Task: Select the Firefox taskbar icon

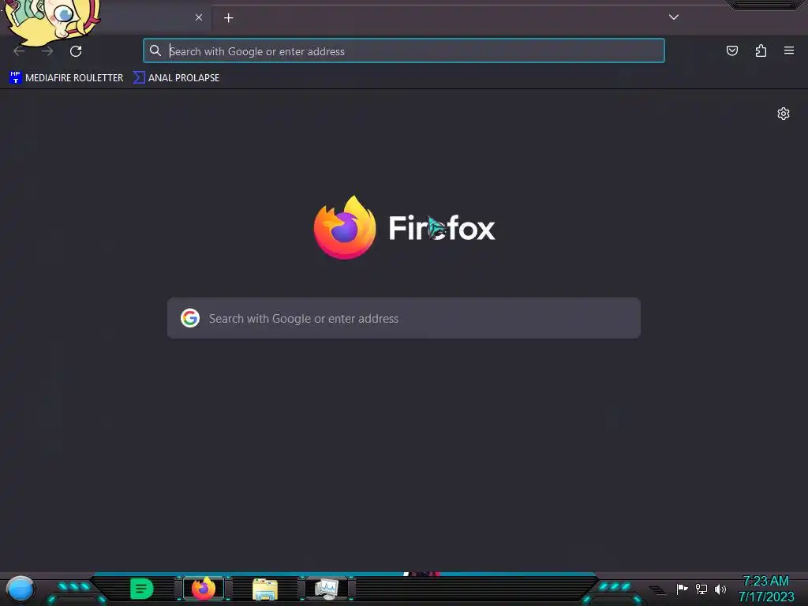Action: tap(204, 589)
